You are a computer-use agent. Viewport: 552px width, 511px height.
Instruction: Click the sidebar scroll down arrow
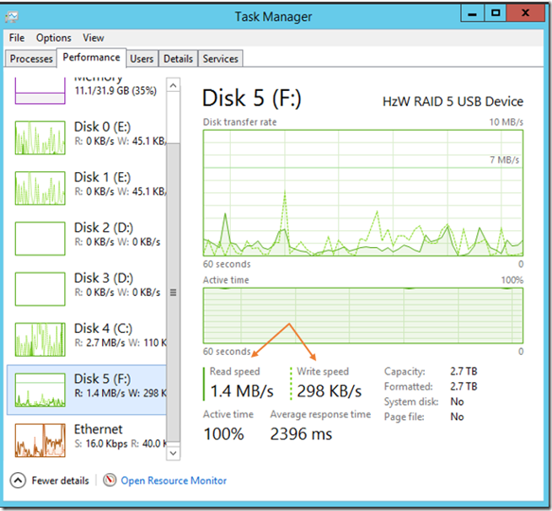[x=173, y=453]
